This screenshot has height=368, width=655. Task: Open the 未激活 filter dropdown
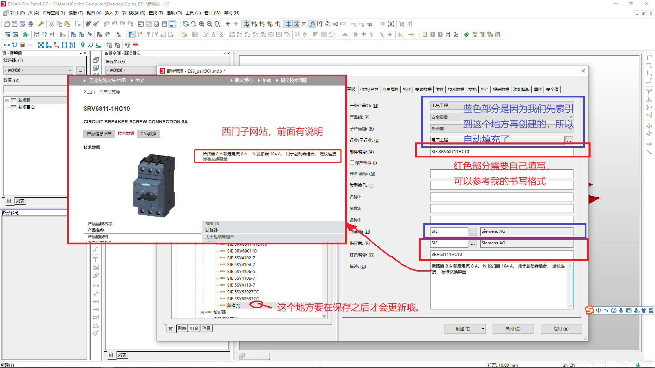coord(70,71)
